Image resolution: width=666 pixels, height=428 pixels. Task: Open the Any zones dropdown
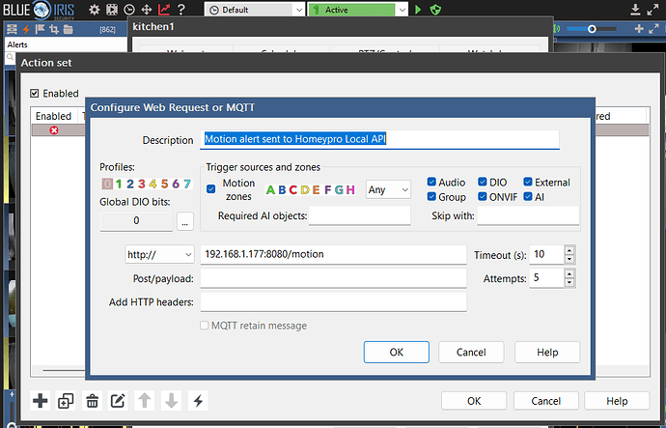(388, 189)
